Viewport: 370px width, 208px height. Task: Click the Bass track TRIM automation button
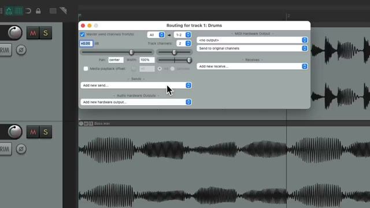[x=5, y=149]
